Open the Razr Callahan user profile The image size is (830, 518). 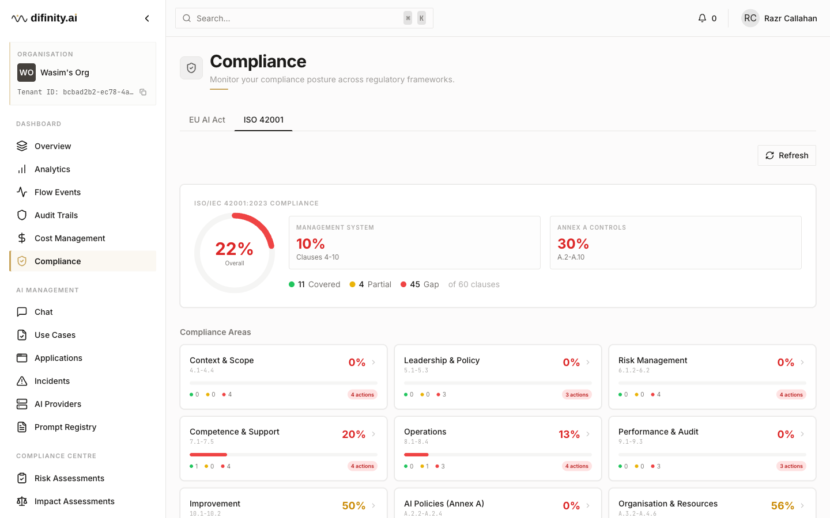tap(779, 18)
